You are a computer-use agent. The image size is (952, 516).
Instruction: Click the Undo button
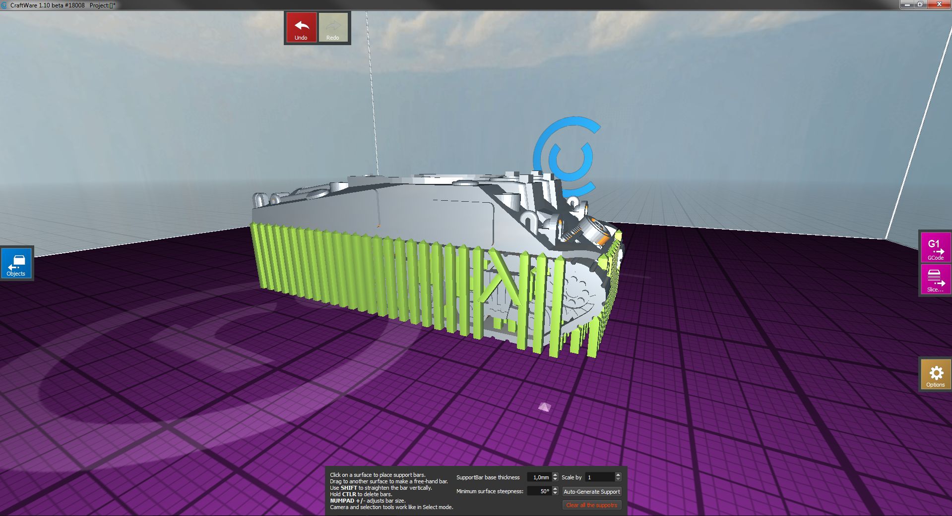(x=301, y=28)
